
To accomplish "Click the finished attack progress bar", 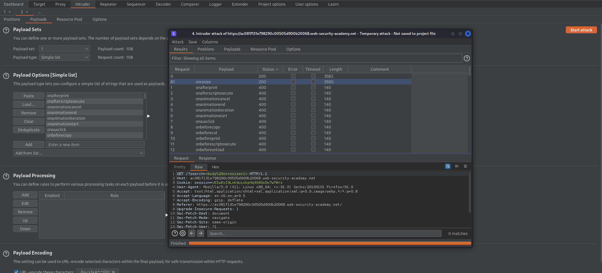I will (x=330, y=243).
